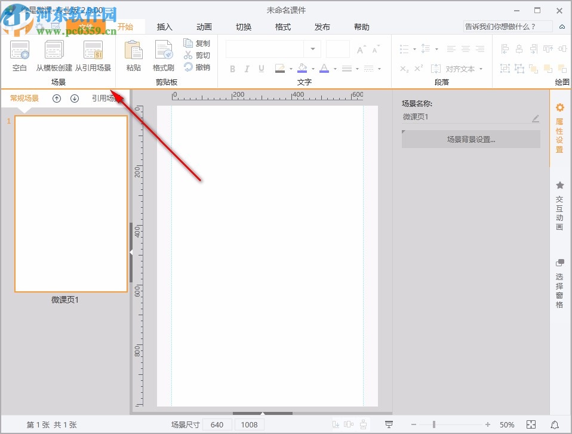This screenshot has height=434, width=572.
Task: Move scene up with the up arrow
Action: click(x=57, y=99)
